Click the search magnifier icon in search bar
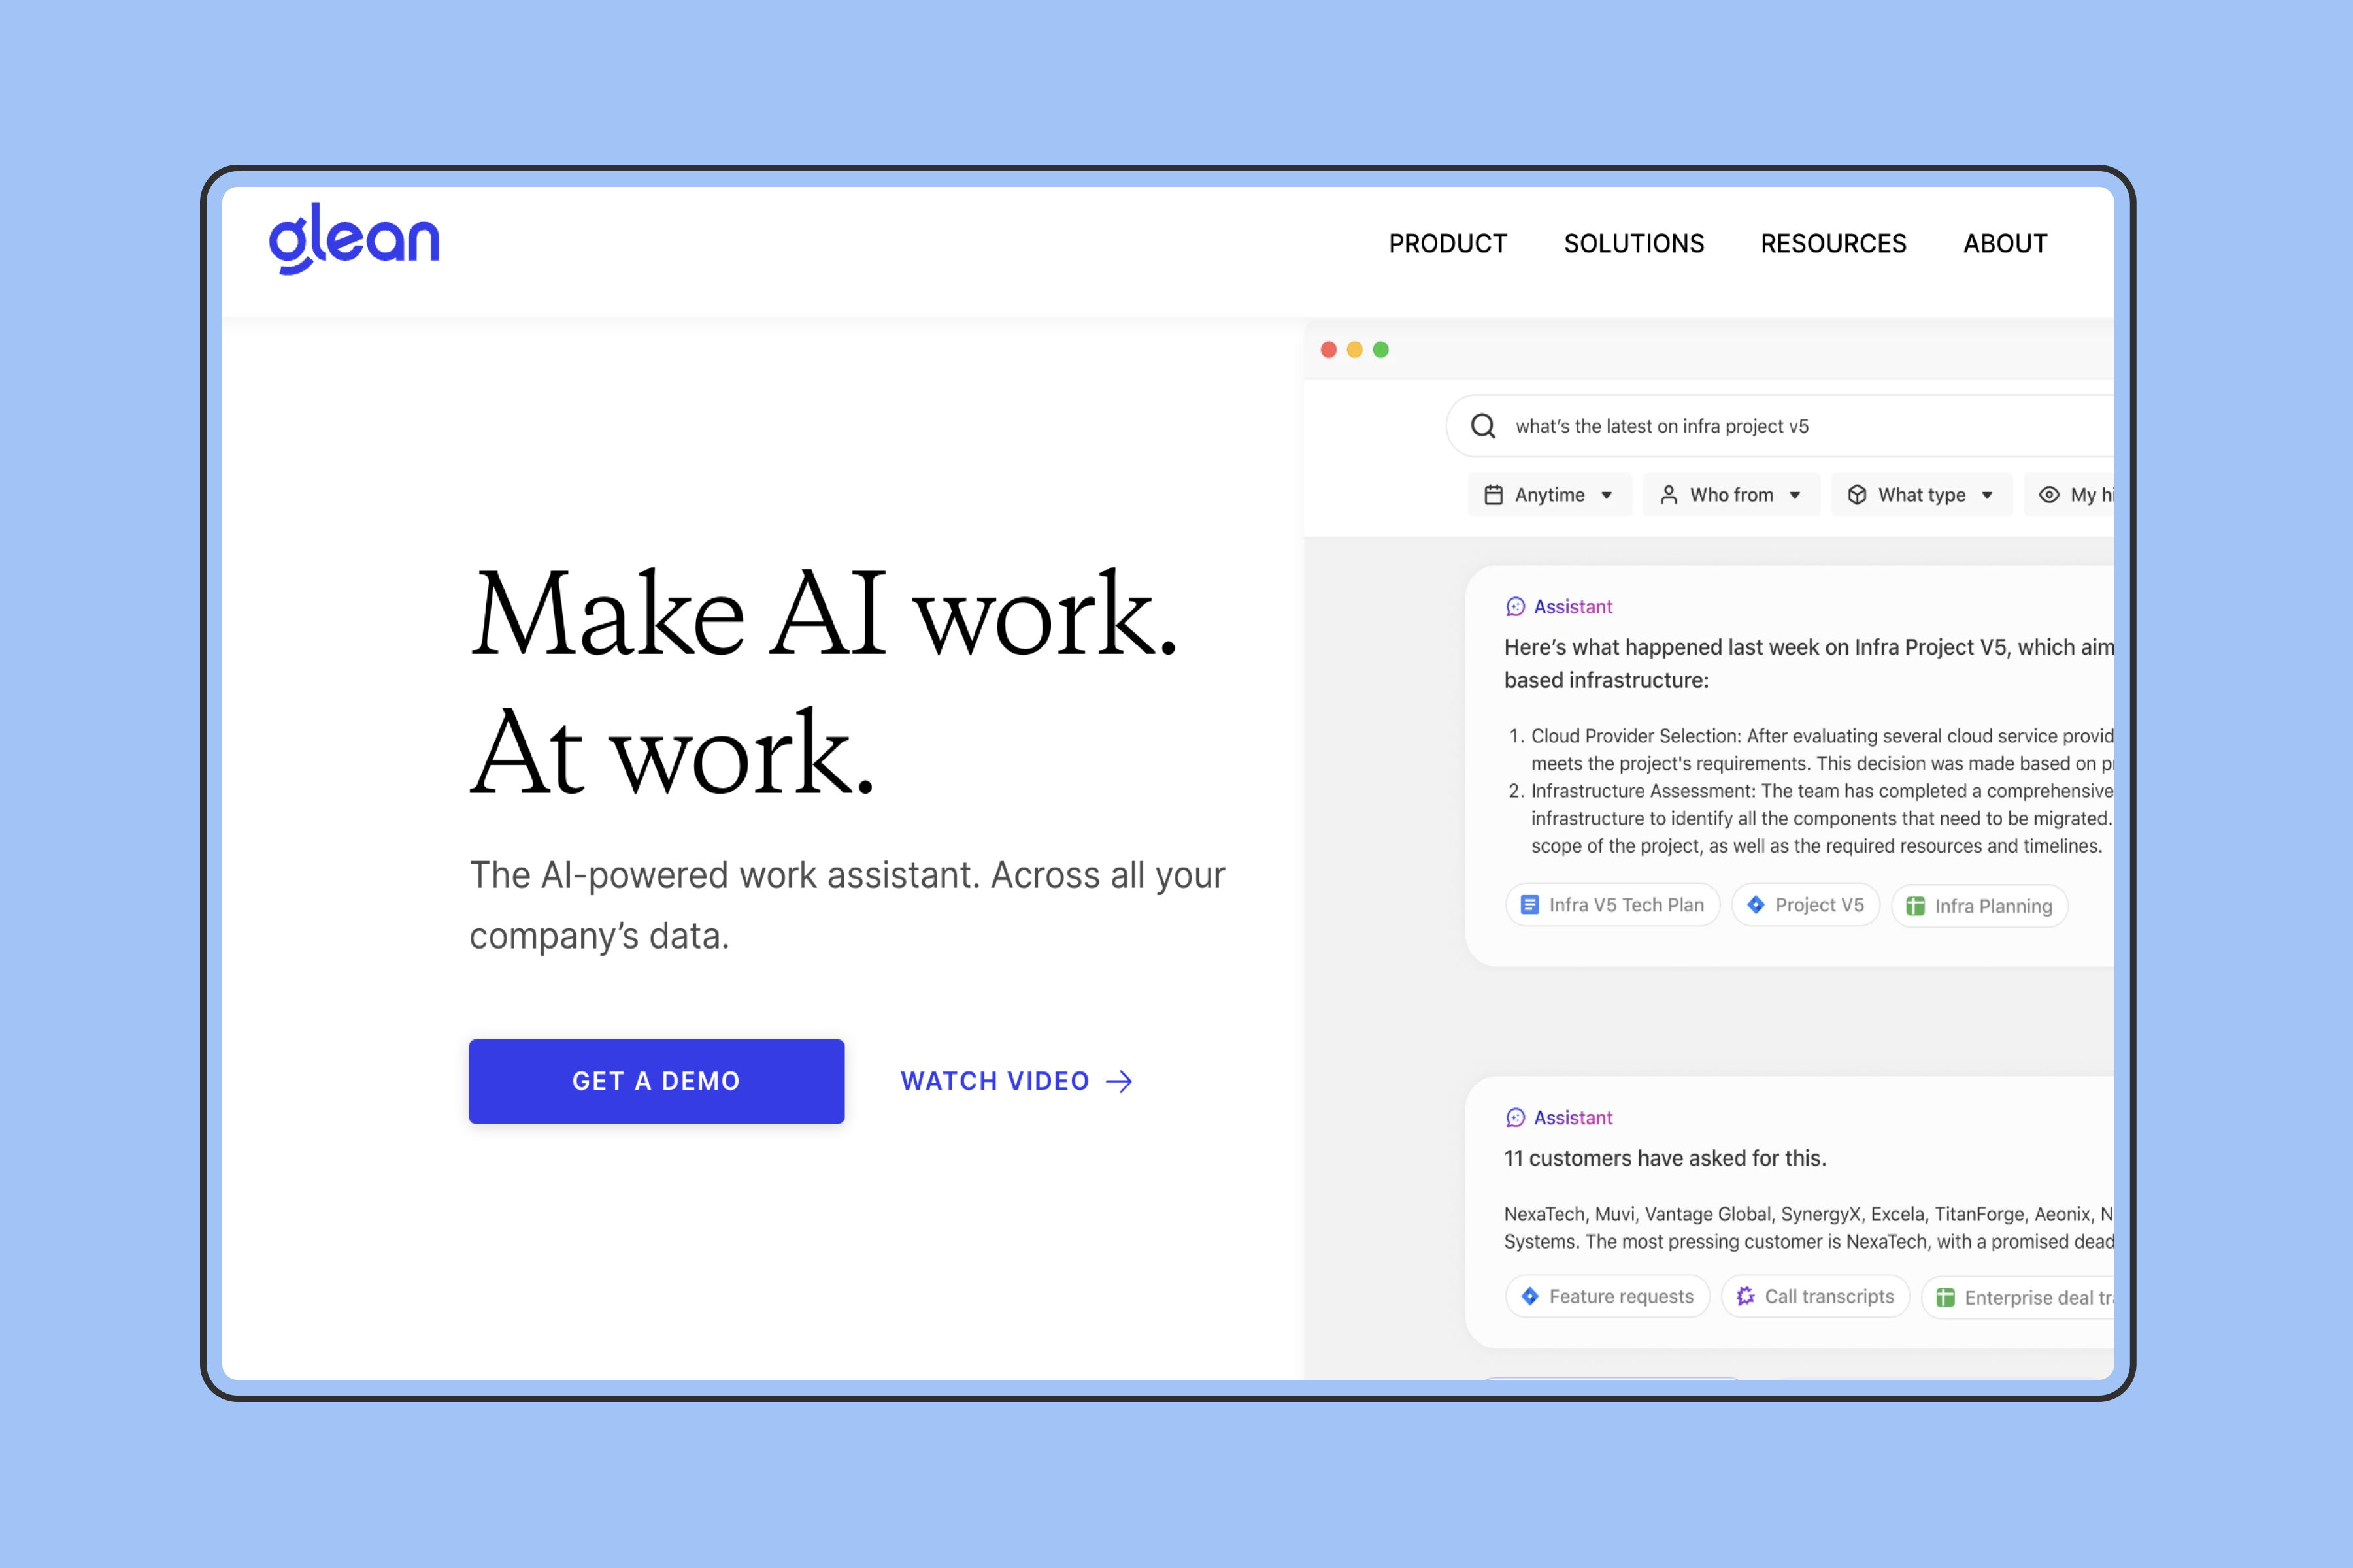The height and width of the screenshot is (1568, 2353). click(x=1483, y=425)
